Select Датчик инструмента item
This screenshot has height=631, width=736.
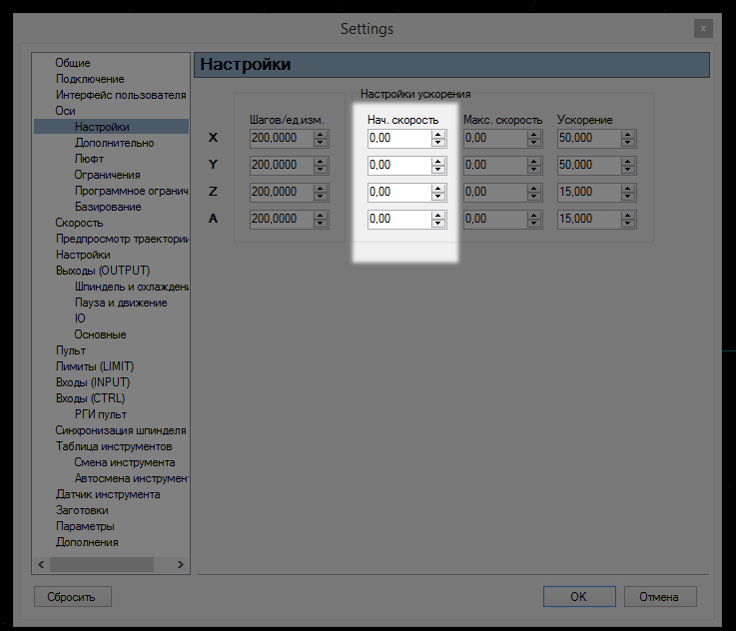pyautogui.click(x=108, y=494)
